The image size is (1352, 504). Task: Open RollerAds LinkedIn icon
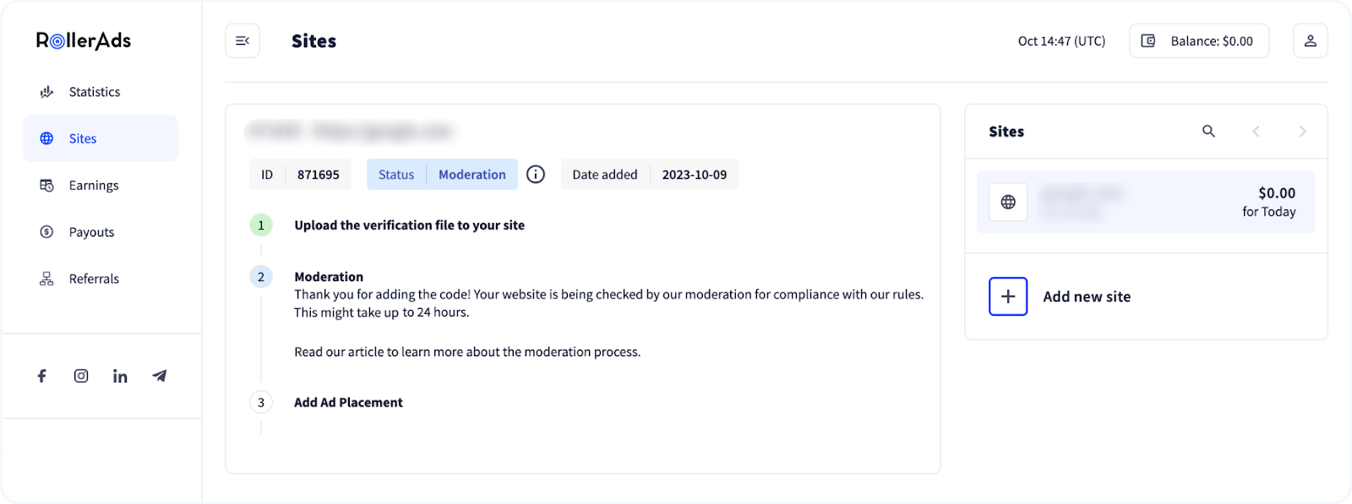tap(120, 376)
